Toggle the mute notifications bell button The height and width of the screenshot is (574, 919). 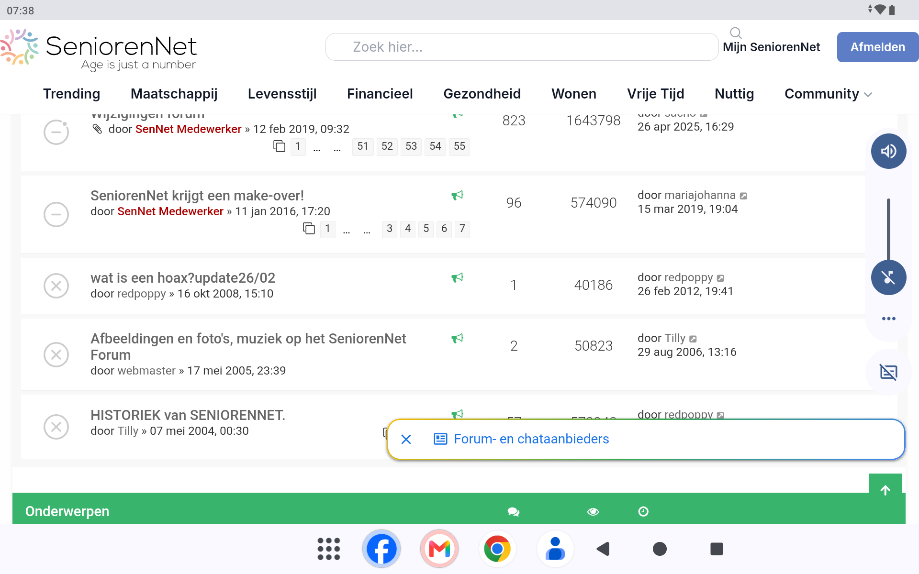tap(888, 277)
